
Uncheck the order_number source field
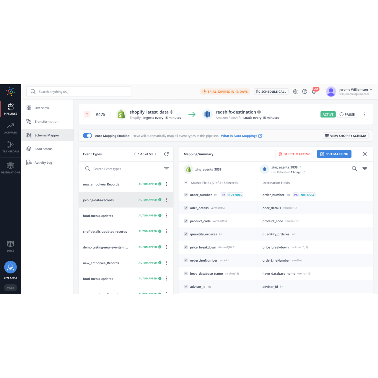point(186,195)
